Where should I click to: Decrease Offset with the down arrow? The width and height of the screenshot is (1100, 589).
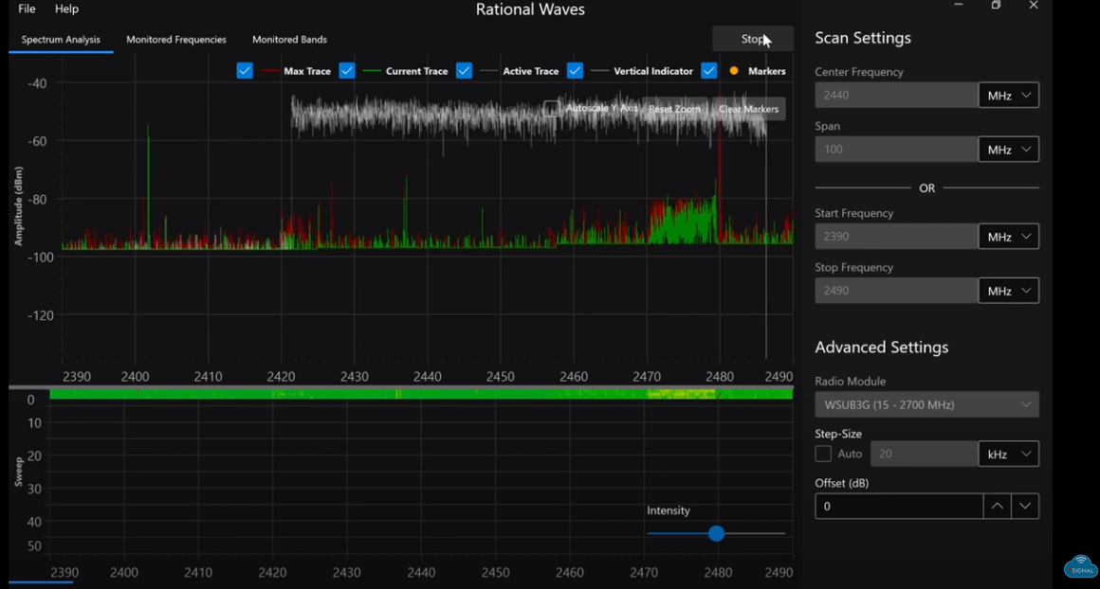[x=1025, y=507]
